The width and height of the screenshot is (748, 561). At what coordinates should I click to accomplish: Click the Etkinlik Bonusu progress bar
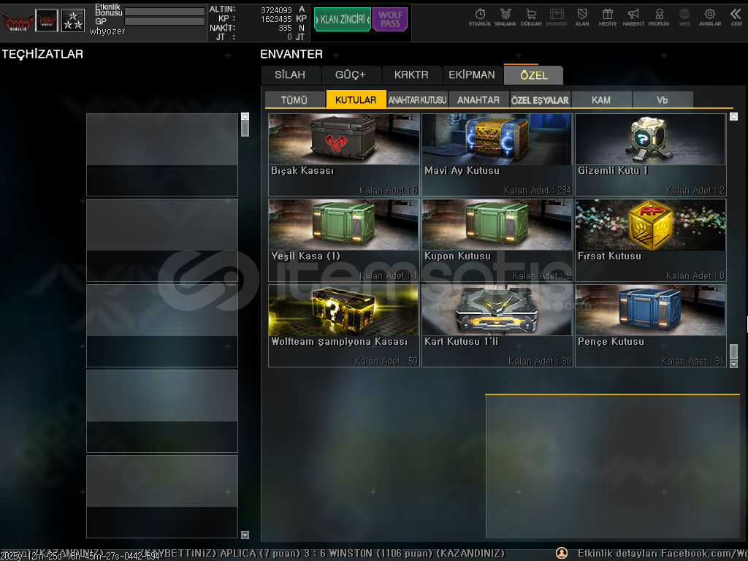click(x=164, y=12)
